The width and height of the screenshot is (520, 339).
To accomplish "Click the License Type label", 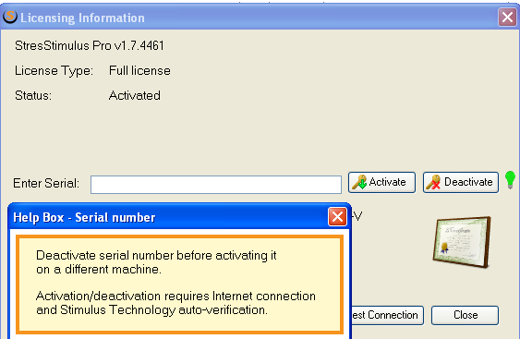I will tap(54, 71).
